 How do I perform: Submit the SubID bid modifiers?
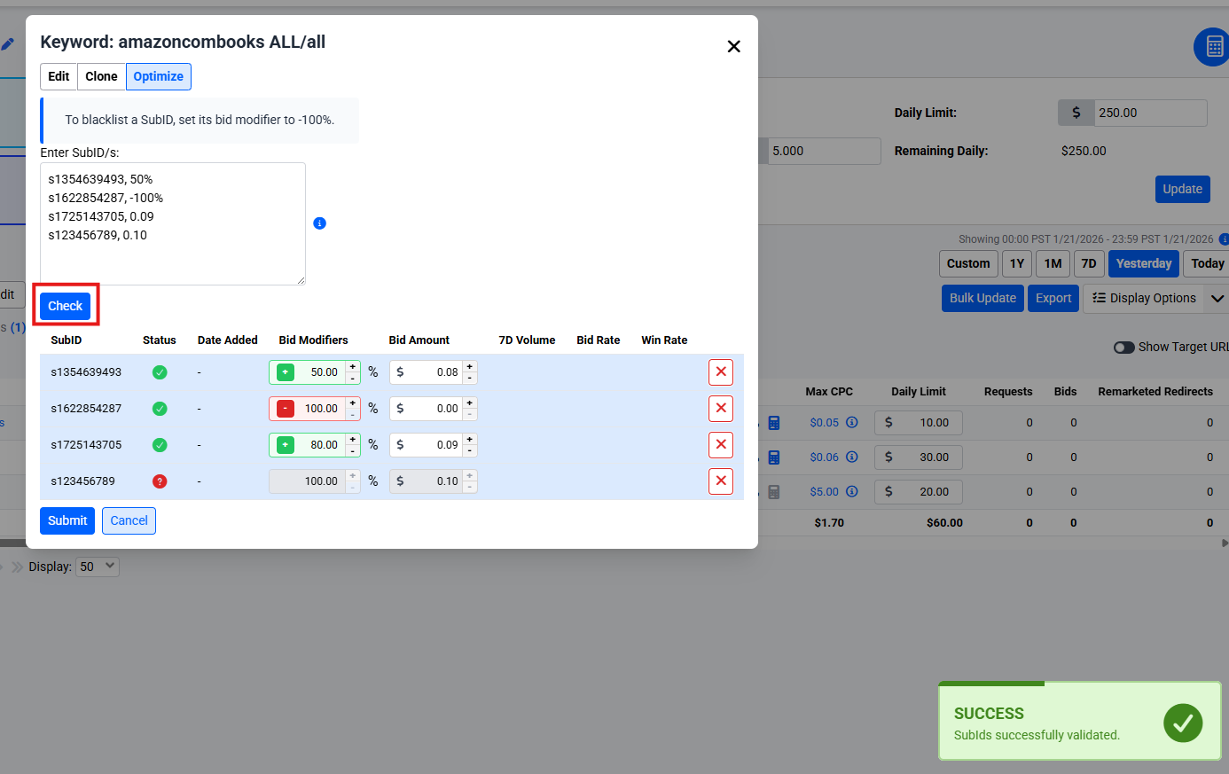[67, 521]
